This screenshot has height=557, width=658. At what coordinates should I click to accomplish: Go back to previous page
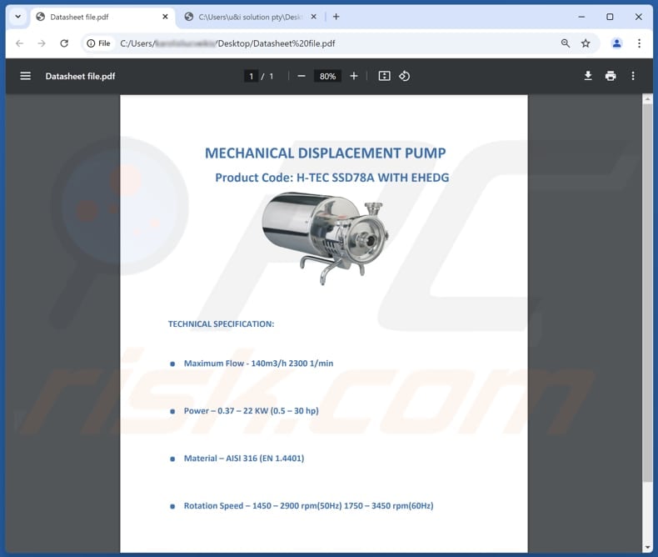tap(19, 43)
